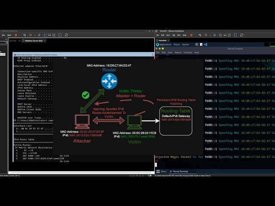Click stretch guest icon in ParrotOS VMware toolbar
Image resolution: width=275 pixels, height=206 pixels.
[241, 35]
